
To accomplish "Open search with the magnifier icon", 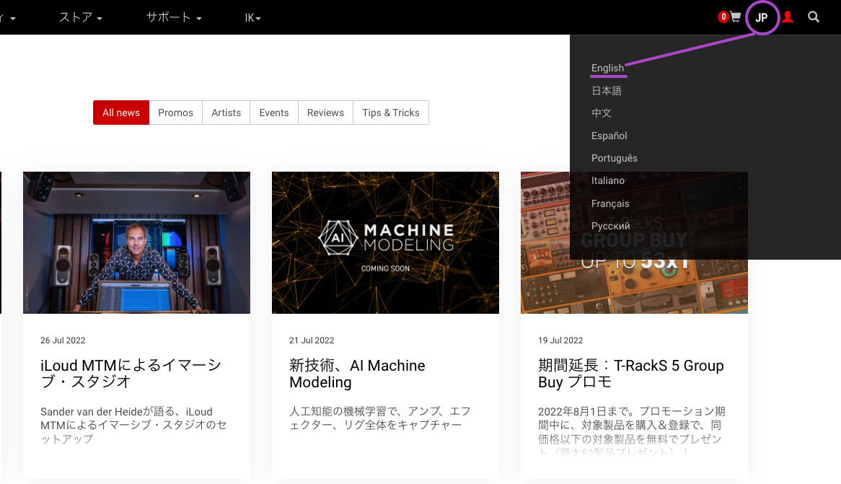I will coord(814,17).
